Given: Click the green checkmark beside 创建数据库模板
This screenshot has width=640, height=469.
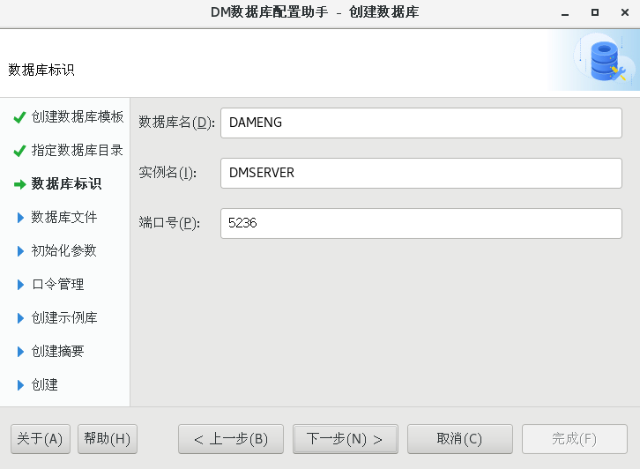Looking at the screenshot, I should [x=19, y=117].
